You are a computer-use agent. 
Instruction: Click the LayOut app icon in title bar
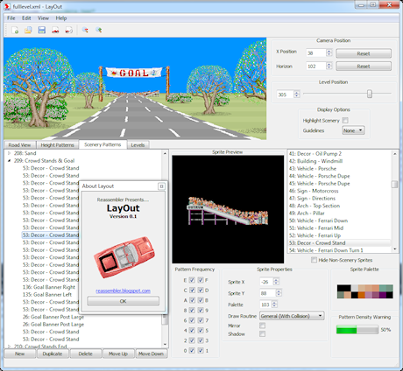(x=7, y=6)
